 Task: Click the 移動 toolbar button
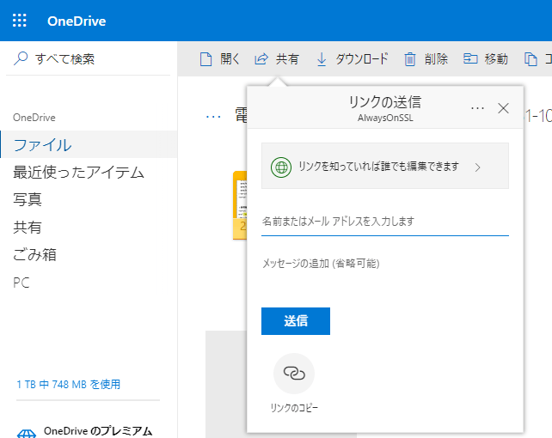(486, 58)
